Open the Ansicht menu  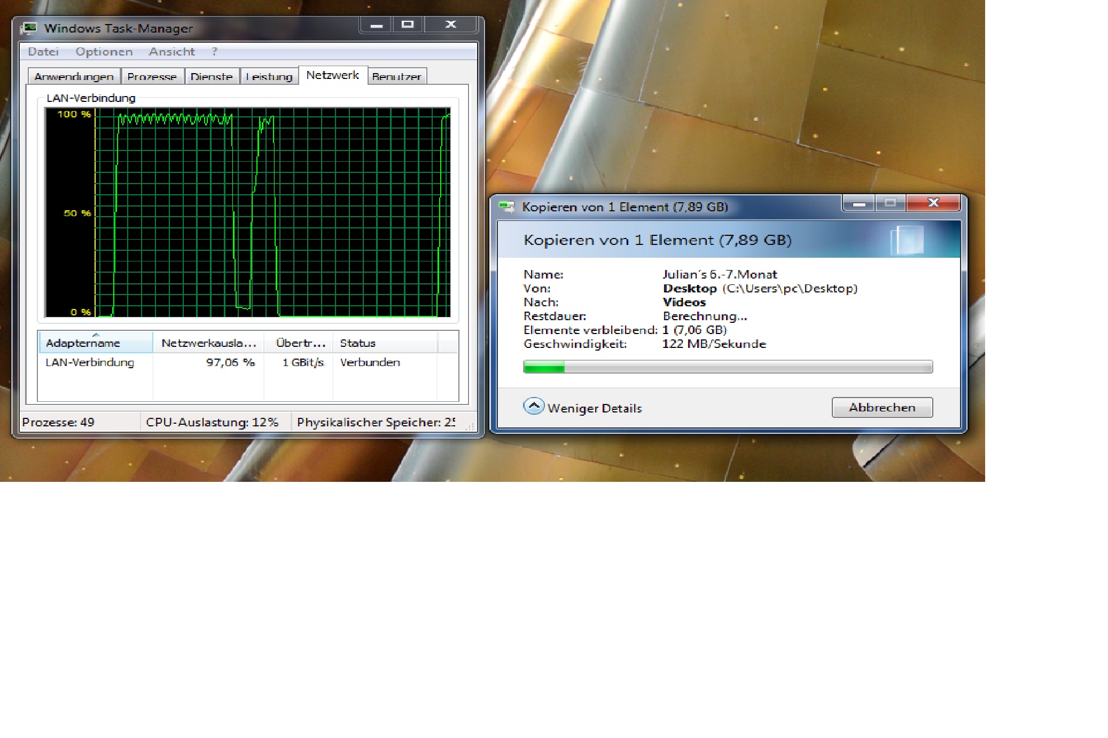172,52
